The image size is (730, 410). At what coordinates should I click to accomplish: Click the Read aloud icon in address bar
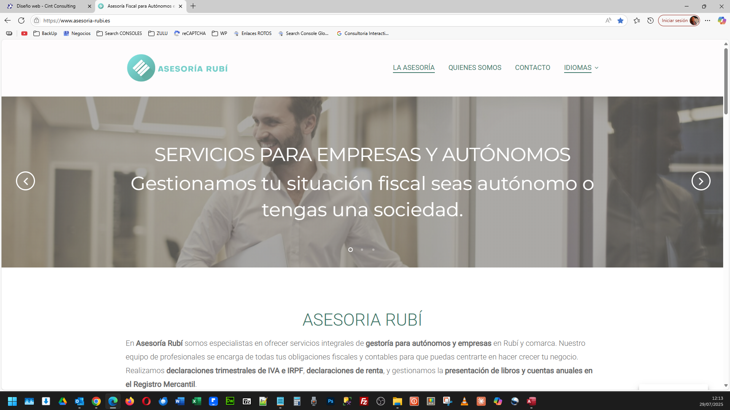(x=608, y=21)
